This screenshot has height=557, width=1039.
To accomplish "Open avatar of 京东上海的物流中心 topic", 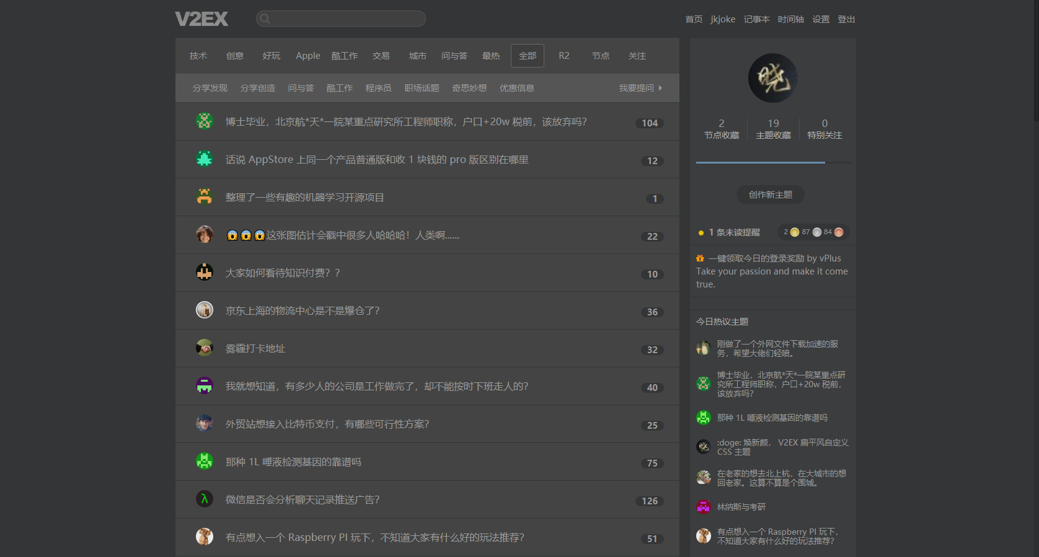I will (x=205, y=310).
